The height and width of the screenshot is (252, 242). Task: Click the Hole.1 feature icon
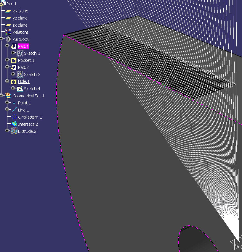(x=14, y=82)
